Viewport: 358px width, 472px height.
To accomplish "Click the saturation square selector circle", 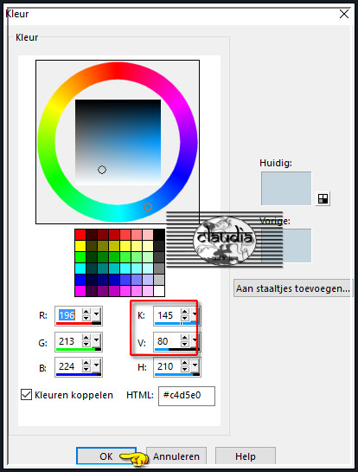I will point(102,170).
